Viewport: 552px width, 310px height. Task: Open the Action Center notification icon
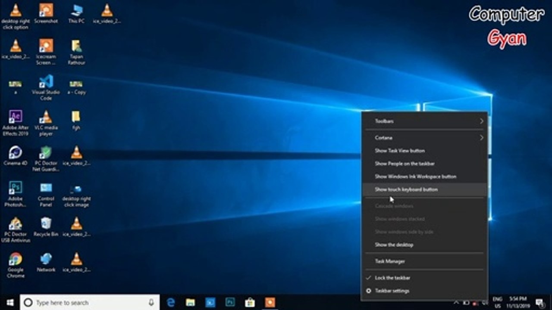click(539, 302)
